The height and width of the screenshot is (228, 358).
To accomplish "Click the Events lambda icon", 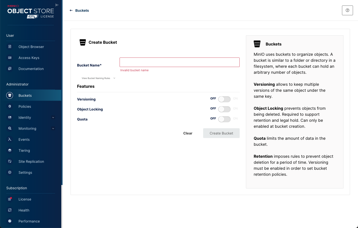I will pyautogui.click(x=10, y=139).
